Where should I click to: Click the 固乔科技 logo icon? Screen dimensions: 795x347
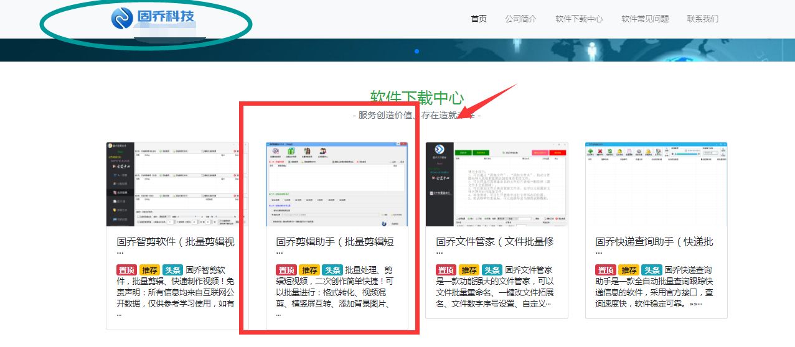[x=122, y=18]
